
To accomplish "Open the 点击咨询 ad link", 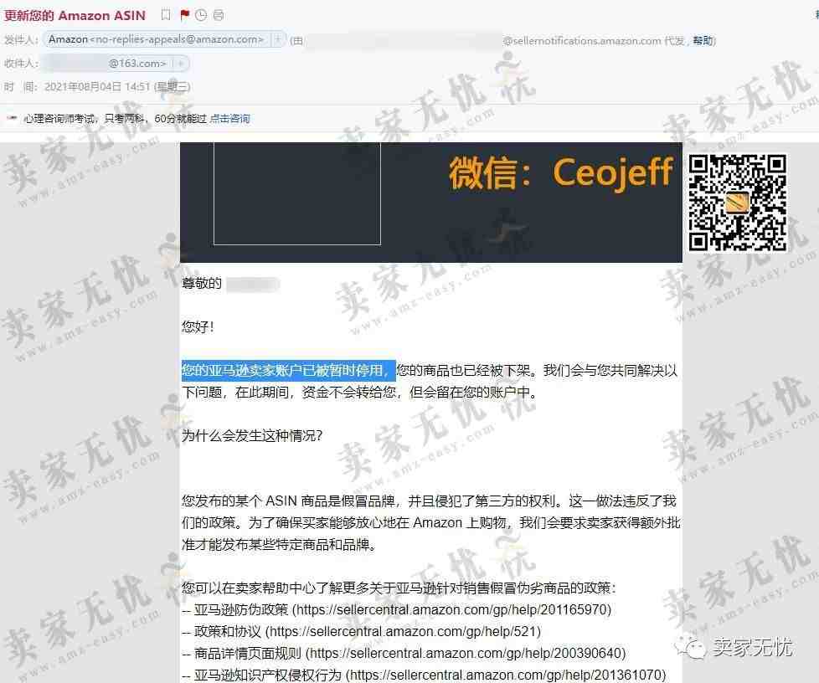I will point(229,119).
